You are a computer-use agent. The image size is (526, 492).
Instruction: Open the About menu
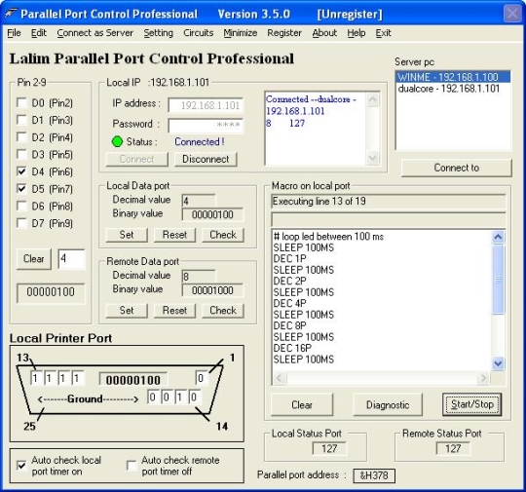click(x=324, y=33)
